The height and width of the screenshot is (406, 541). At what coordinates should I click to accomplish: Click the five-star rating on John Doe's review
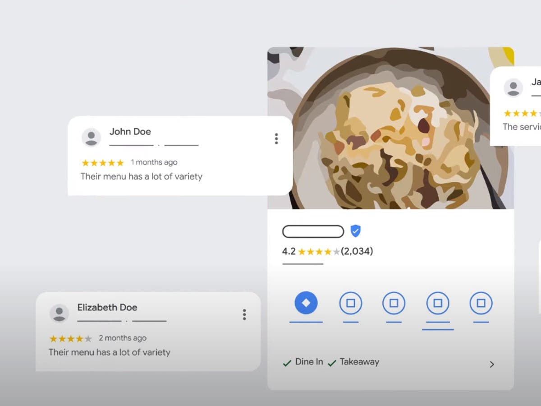coord(102,163)
